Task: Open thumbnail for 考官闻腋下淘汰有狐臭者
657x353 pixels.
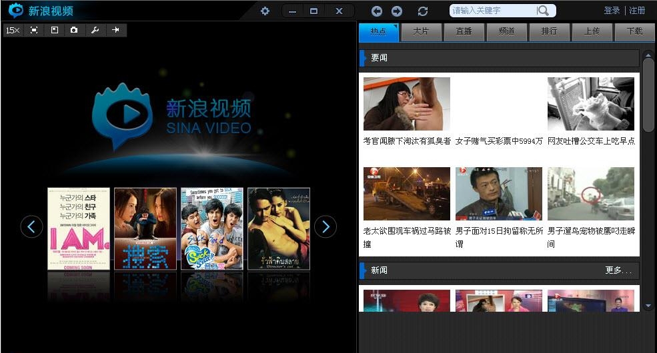Action: pos(407,104)
